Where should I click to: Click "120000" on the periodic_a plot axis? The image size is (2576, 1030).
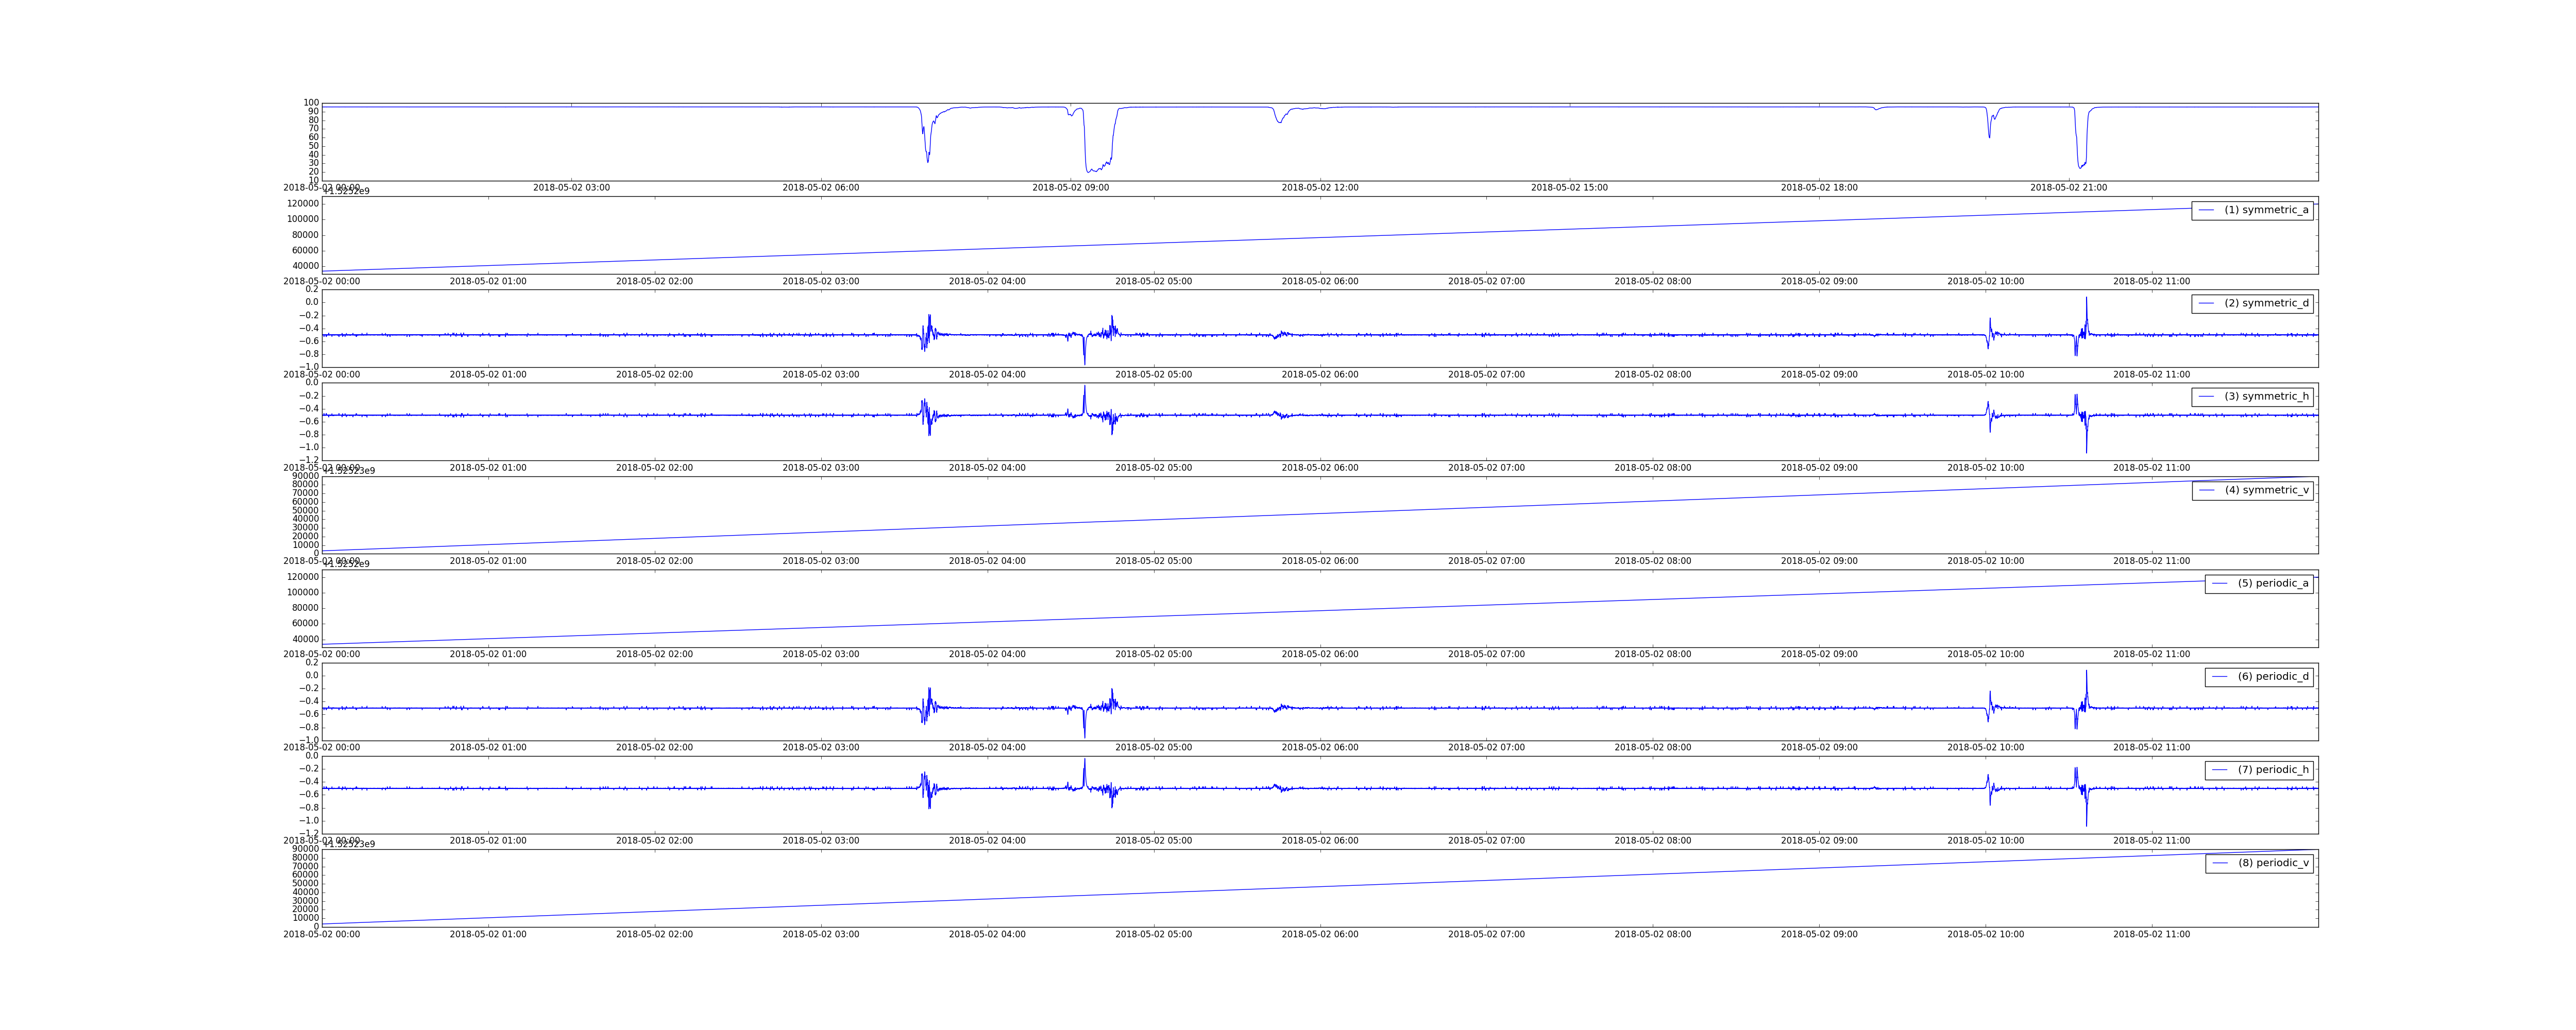(x=303, y=577)
